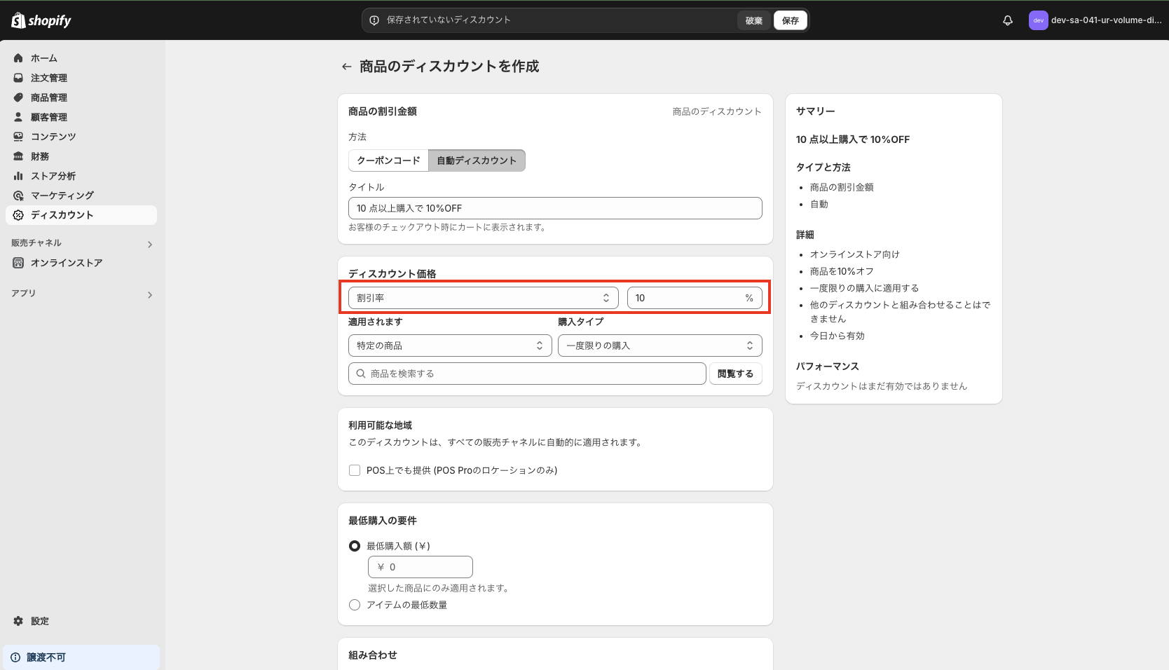
Task: Open オンラインストア sales channel
Action: tap(67, 263)
